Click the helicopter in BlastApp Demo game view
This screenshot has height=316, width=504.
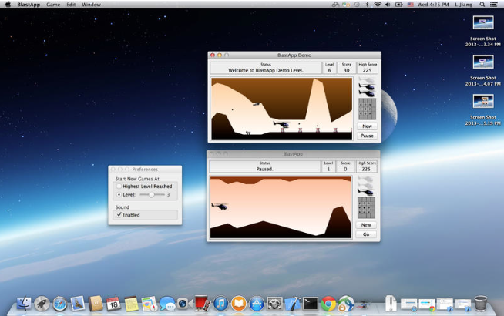(x=281, y=124)
